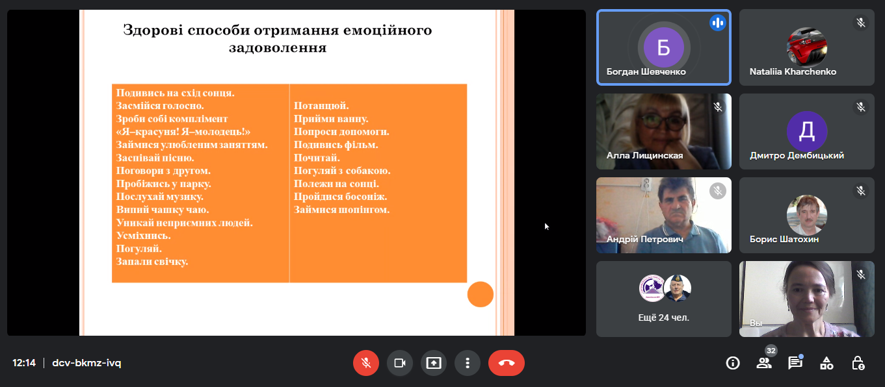885x387 pixels.
Task: Click the muted mic icon on Андрій Петрович
Action: click(717, 191)
